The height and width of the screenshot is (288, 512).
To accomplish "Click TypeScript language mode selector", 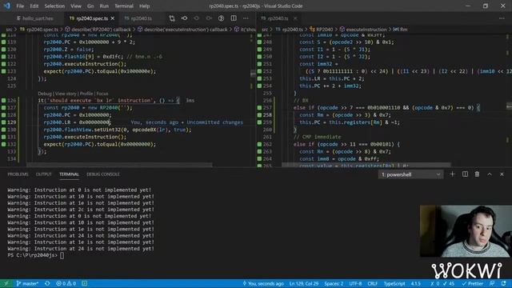I will click(394, 283).
